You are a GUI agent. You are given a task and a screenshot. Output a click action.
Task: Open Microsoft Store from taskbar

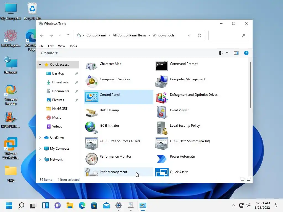94,205
